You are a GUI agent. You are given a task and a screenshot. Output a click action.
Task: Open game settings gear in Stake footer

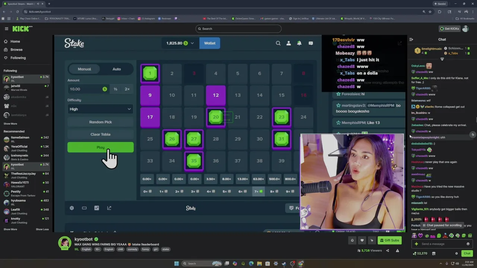click(x=72, y=208)
